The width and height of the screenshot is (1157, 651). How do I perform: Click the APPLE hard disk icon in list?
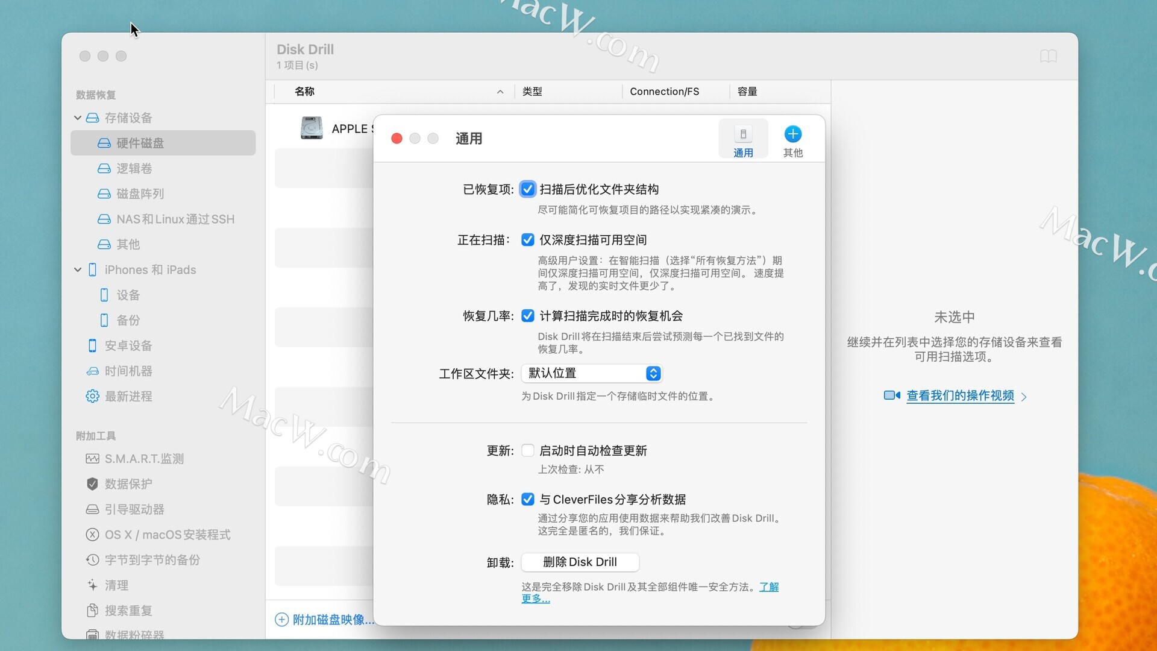(312, 128)
